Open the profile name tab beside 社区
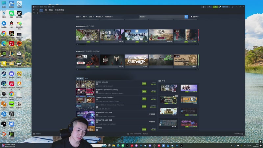Viewport: 263px width, 148px height. tap(60, 10)
